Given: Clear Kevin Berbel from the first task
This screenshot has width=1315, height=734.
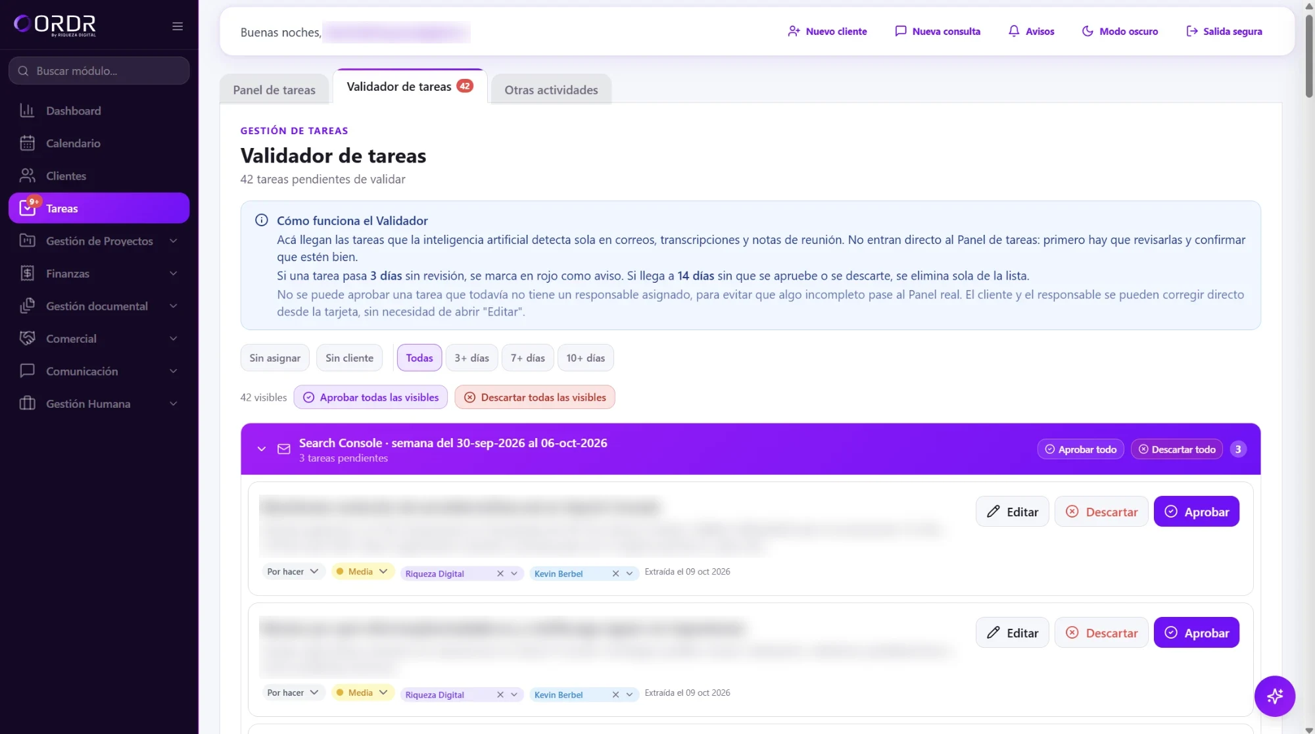Looking at the screenshot, I should 615,574.
